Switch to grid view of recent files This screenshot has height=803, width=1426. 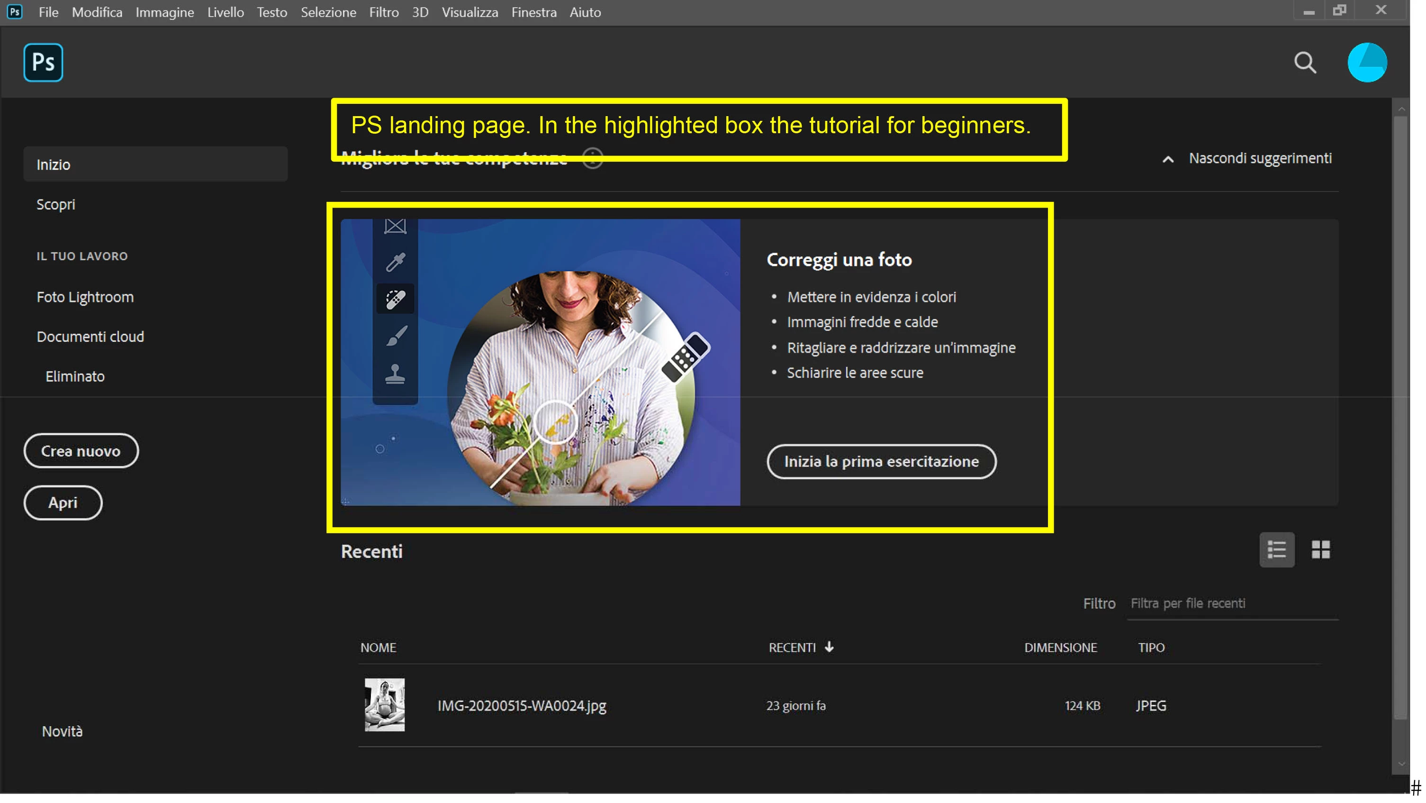[1320, 549]
